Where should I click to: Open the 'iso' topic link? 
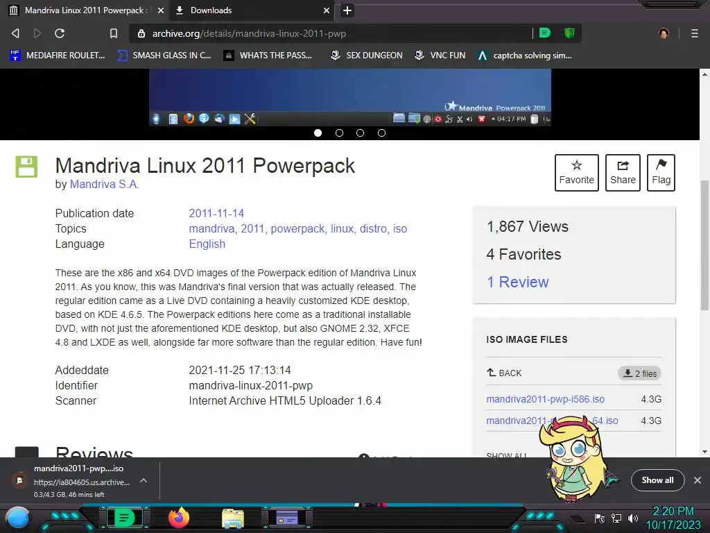click(400, 228)
